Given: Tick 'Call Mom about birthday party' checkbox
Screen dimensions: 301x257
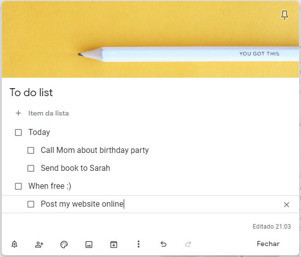Looking at the screenshot, I should tap(31, 150).
